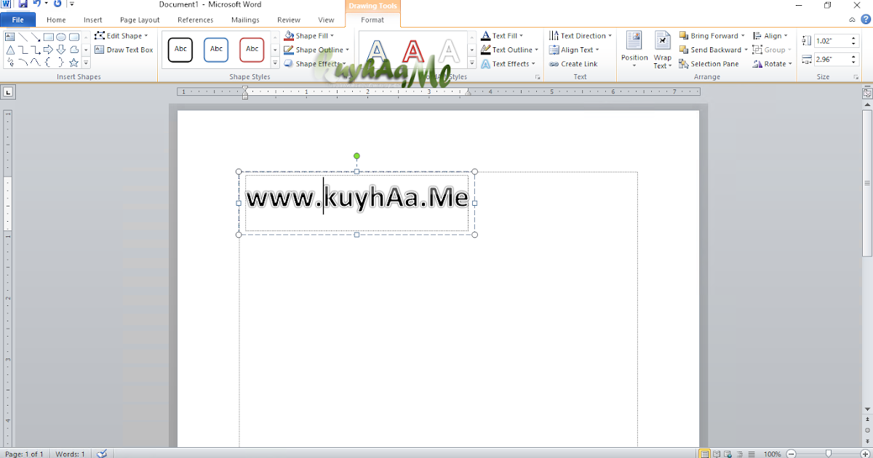Click the proofing check icon in status bar
Viewport: 873px width, 458px height.
click(x=102, y=454)
